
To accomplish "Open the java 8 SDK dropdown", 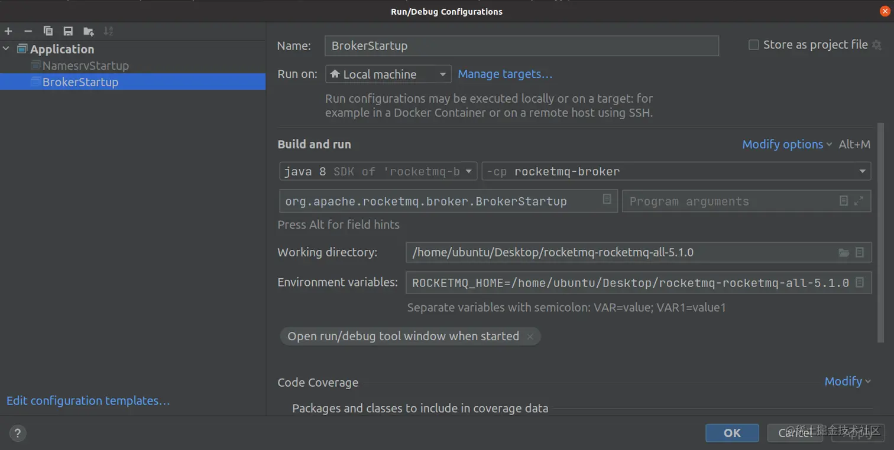I will (x=378, y=171).
